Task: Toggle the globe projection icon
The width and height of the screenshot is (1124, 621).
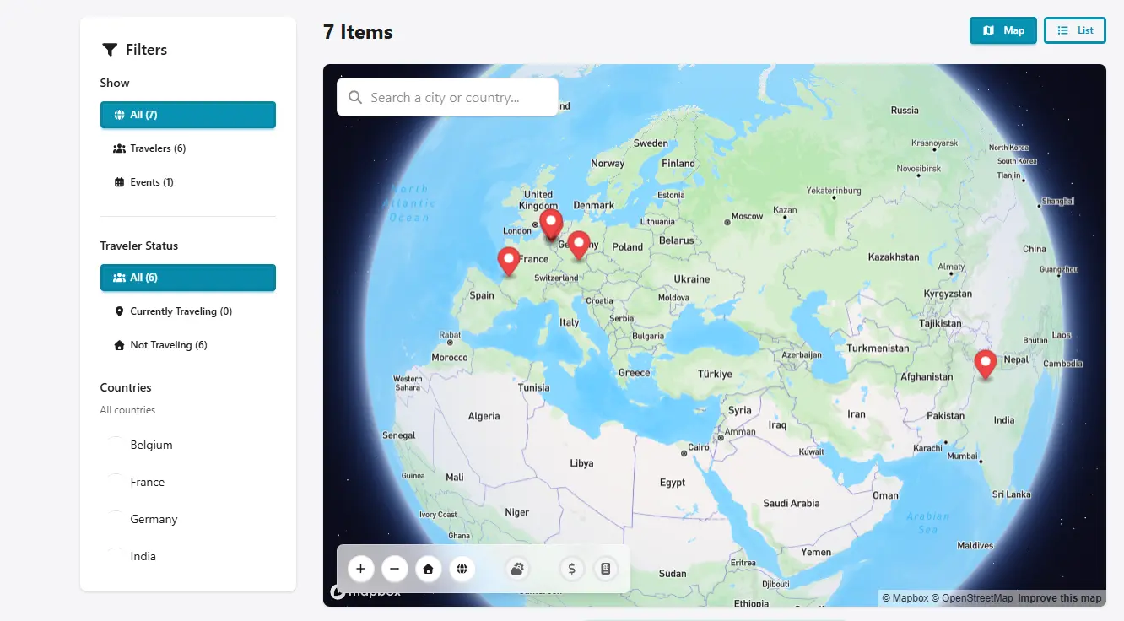Action: click(x=462, y=569)
